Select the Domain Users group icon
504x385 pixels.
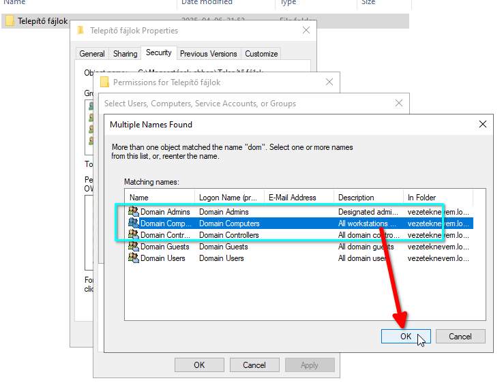pos(133,258)
